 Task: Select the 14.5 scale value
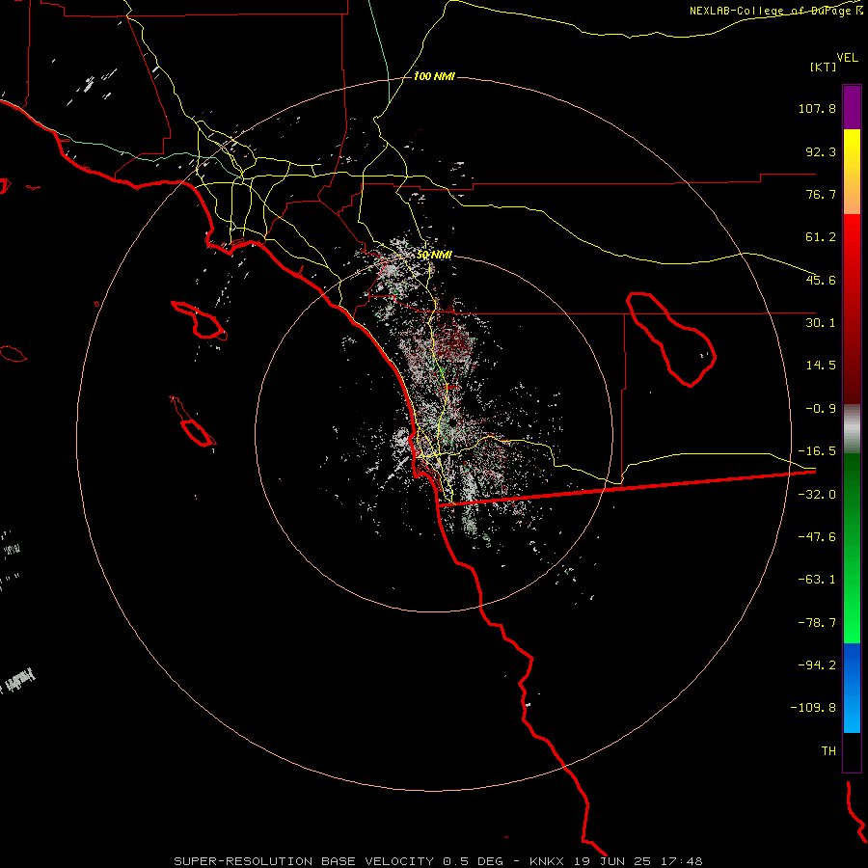[821, 366]
